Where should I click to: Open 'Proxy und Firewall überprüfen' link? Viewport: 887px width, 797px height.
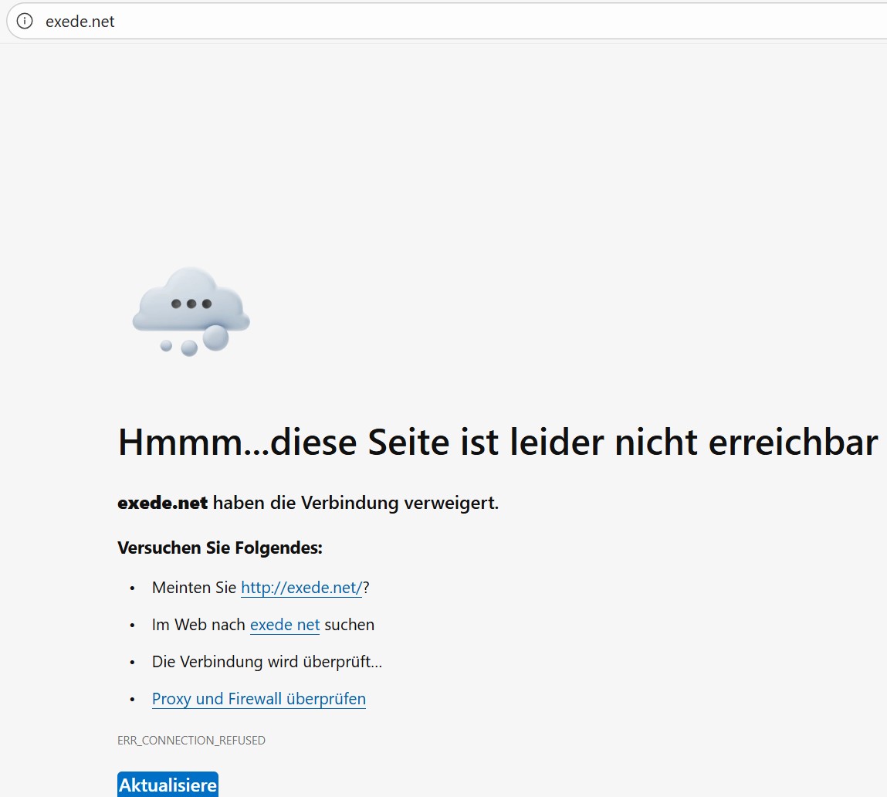click(x=259, y=699)
